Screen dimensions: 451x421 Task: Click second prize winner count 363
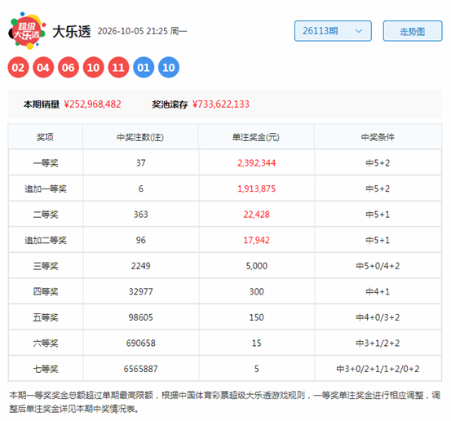click(x=140, y=215)
